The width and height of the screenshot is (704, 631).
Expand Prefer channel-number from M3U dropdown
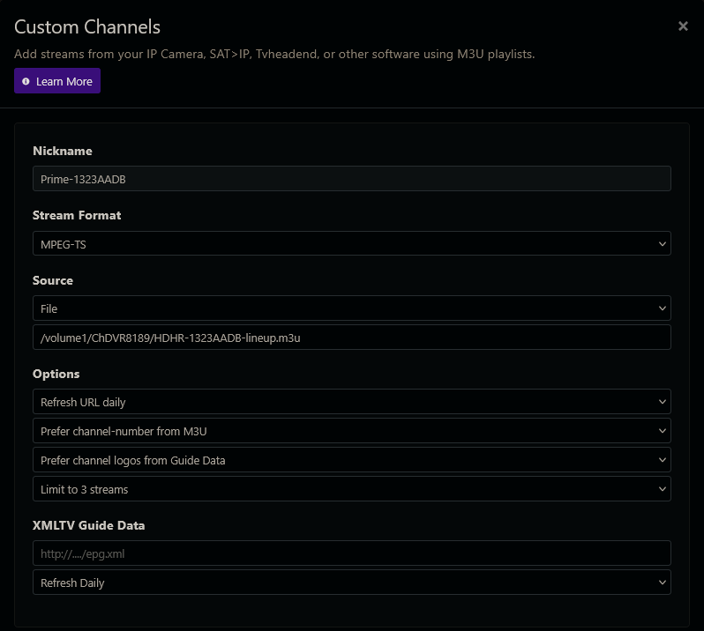point(351,431)
